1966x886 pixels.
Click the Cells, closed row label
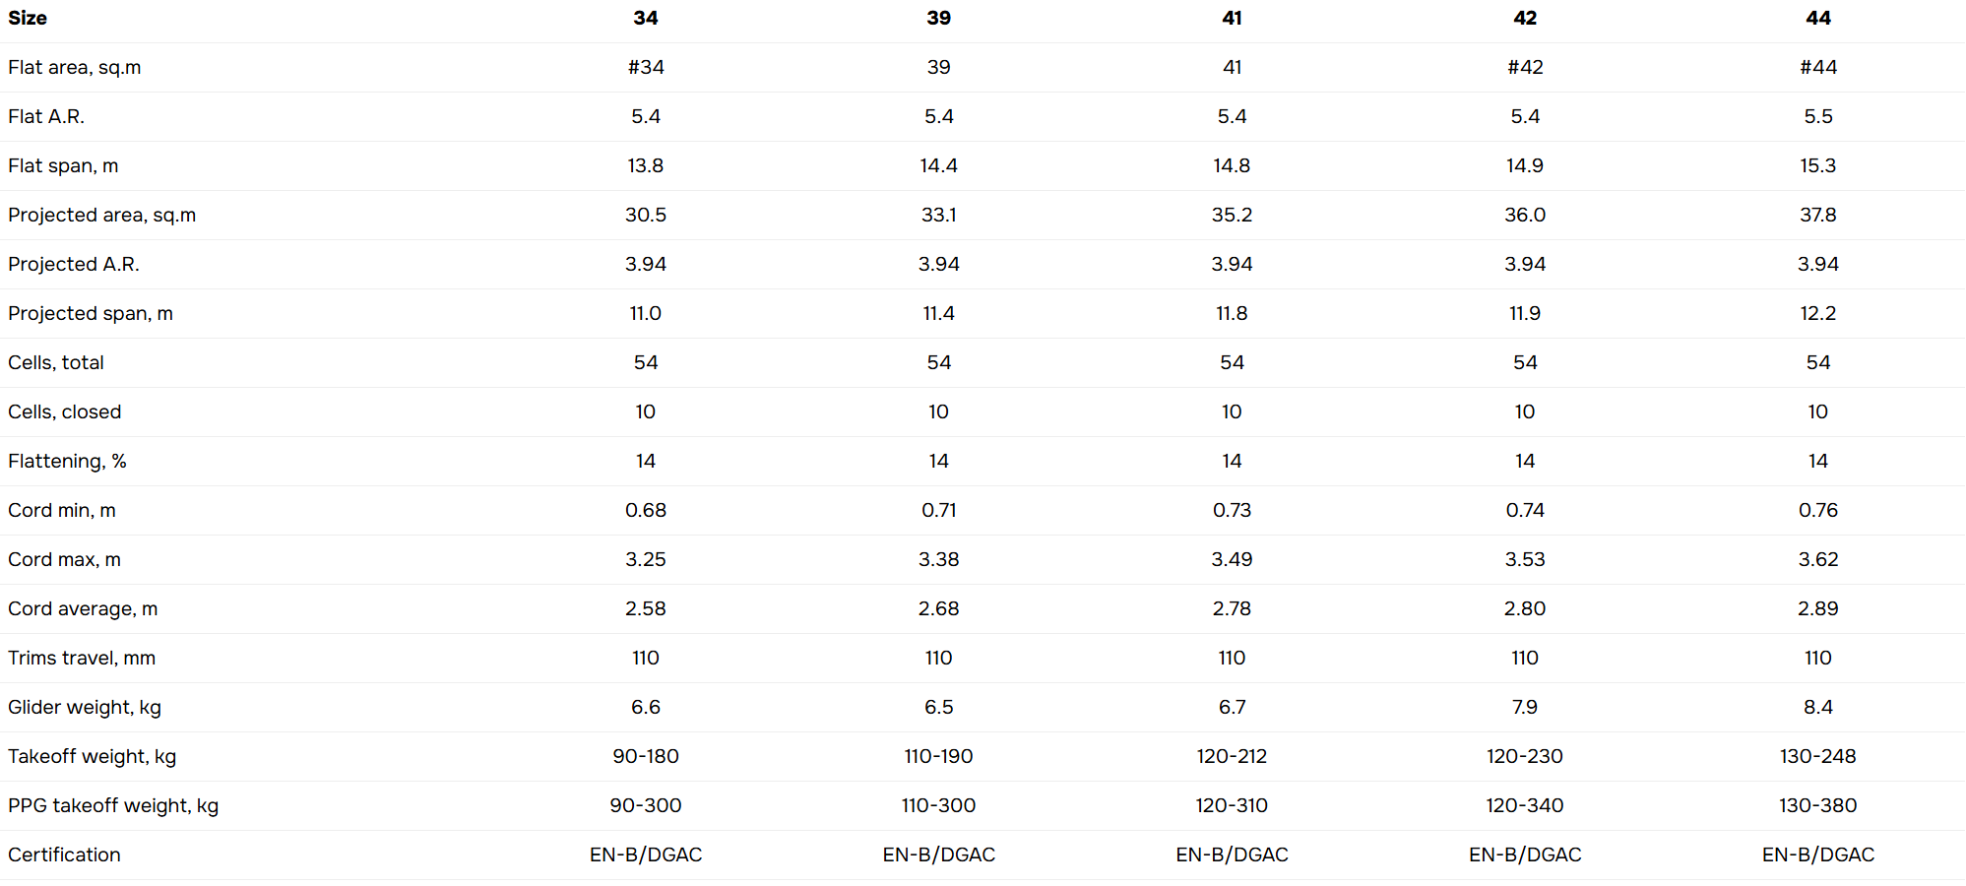65,411
